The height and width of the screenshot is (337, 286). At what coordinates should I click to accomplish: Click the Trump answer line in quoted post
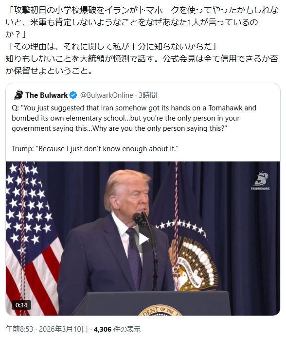(95, 149)
